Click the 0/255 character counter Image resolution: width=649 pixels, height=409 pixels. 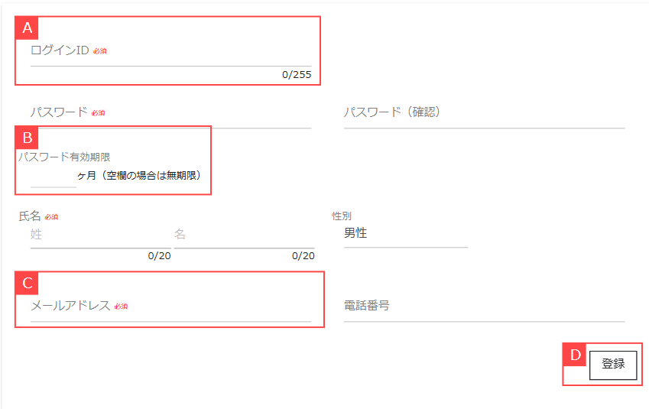(297, 74)
